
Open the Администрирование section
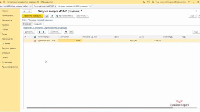(10, 67)
